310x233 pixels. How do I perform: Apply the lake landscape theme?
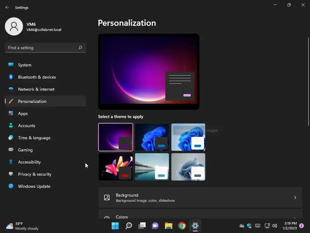click(152, 167)
